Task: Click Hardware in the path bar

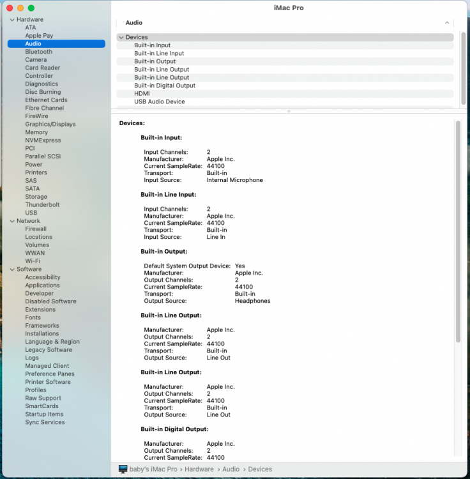Action: 199,469
